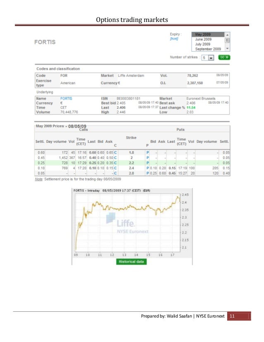Click the O.I. value 2,307,150
This screenshot has height=342, width=264.
point(195,83)
